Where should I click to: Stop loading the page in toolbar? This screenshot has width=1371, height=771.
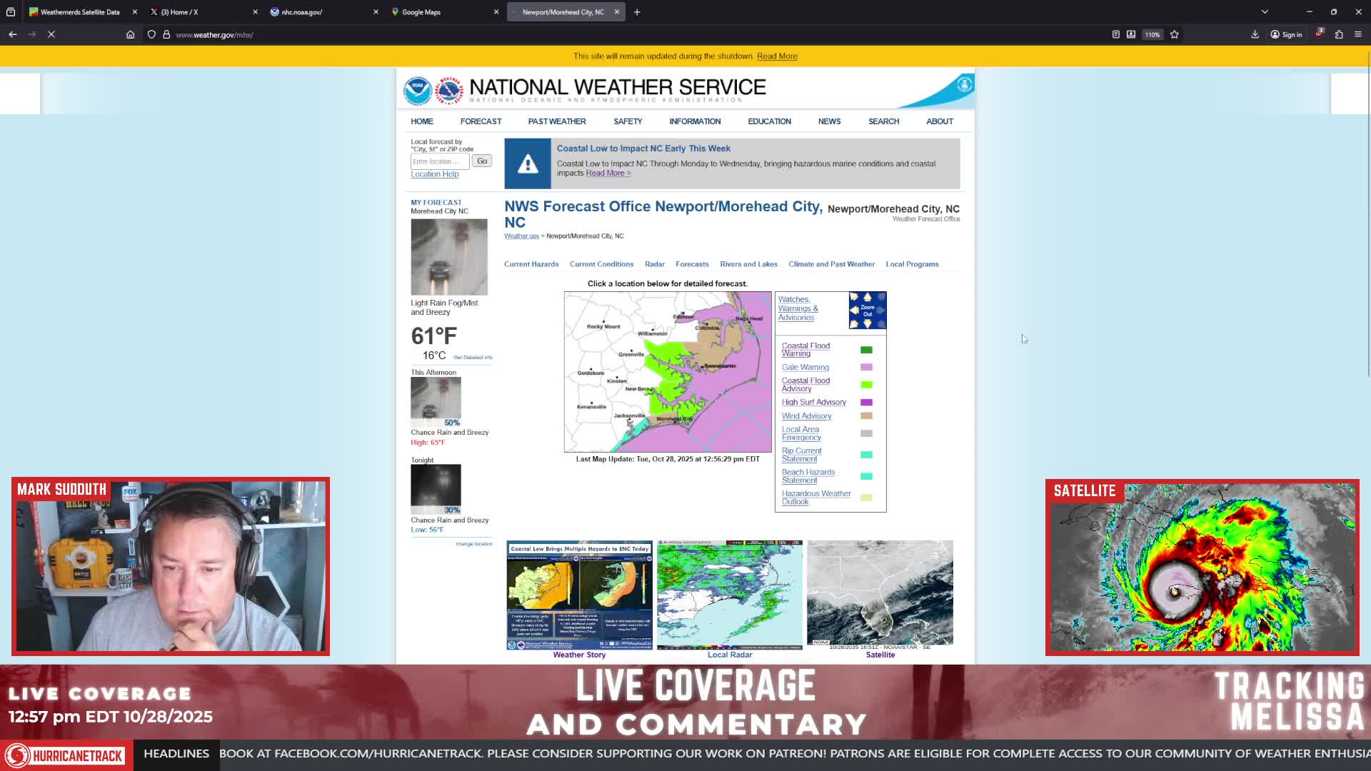tap(51, 34)
